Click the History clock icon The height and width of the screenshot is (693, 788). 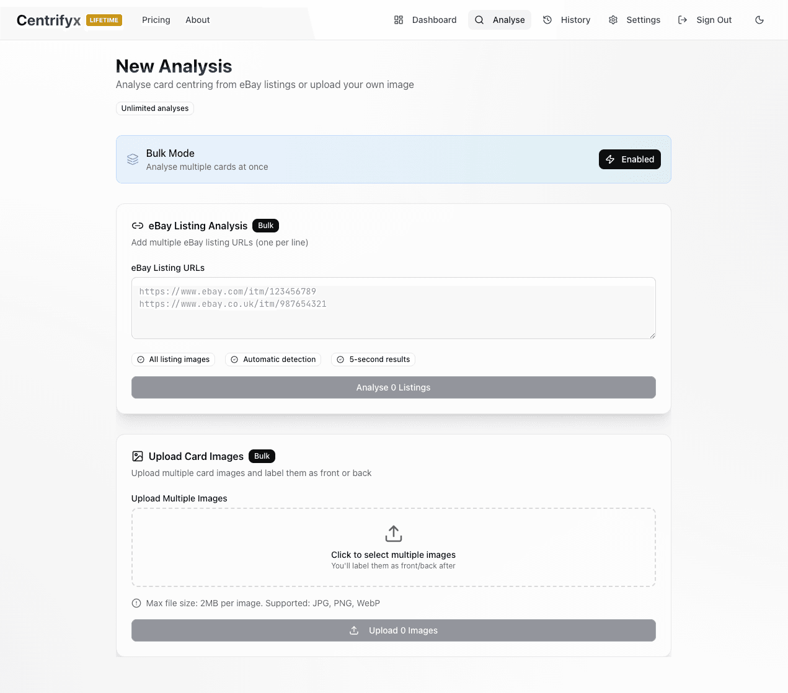click(547, 20)
